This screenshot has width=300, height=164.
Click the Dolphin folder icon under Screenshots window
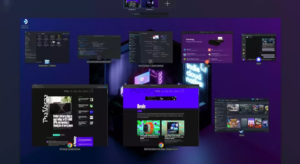[47, 62]
